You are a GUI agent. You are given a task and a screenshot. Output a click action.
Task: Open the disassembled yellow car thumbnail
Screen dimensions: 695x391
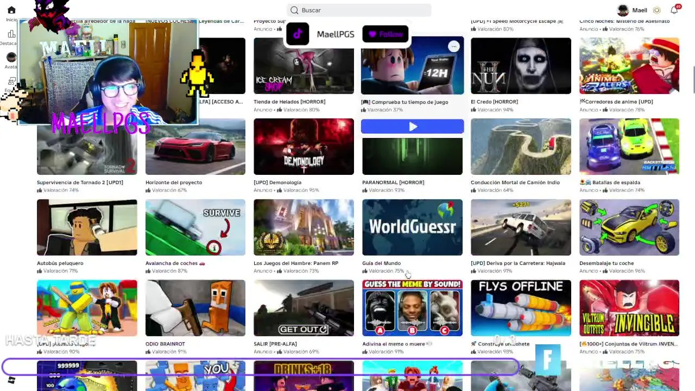[629, 228]
